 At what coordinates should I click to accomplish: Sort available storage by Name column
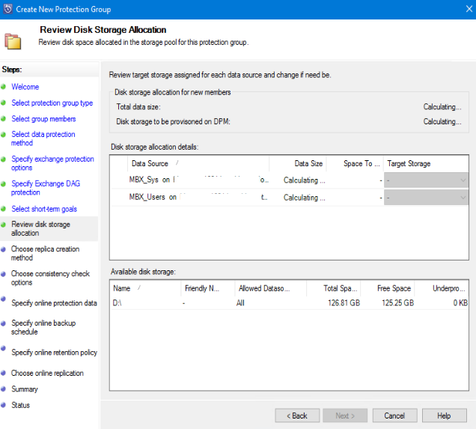121,288
